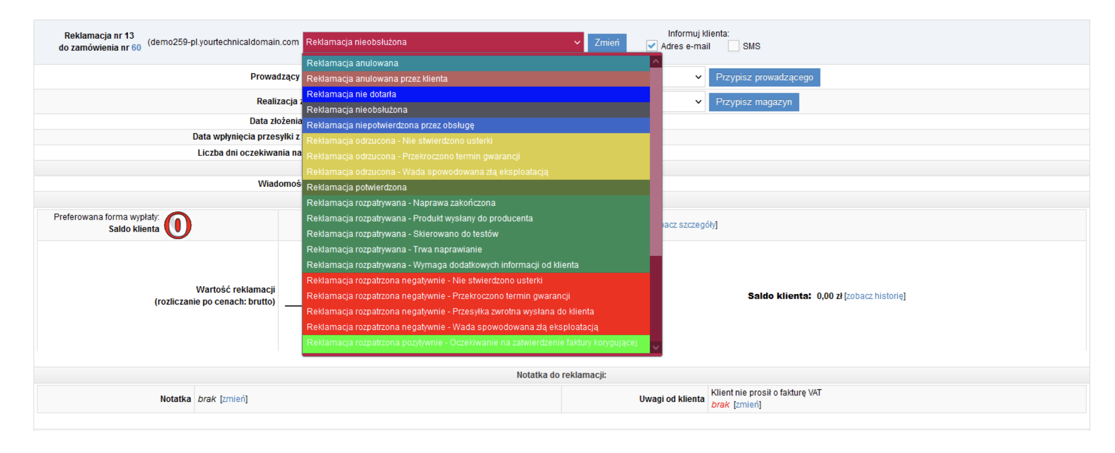Click the Saldo klienta 0,00 zł value
Screen dimensions: 1115x453
pos(829,296)
